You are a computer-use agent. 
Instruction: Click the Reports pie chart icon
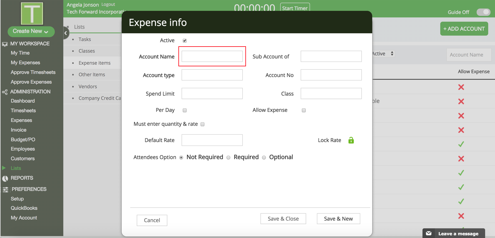click(5, 178)
